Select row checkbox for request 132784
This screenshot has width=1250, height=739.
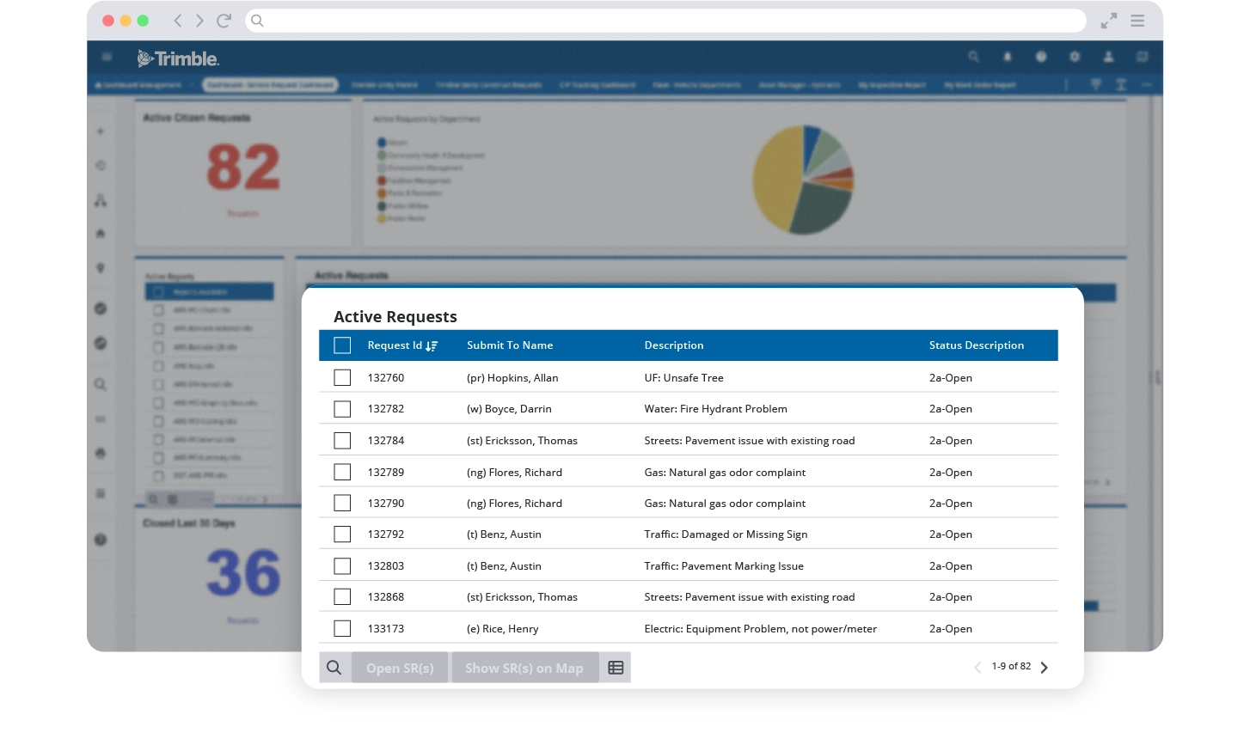click(x=342, y=440)
